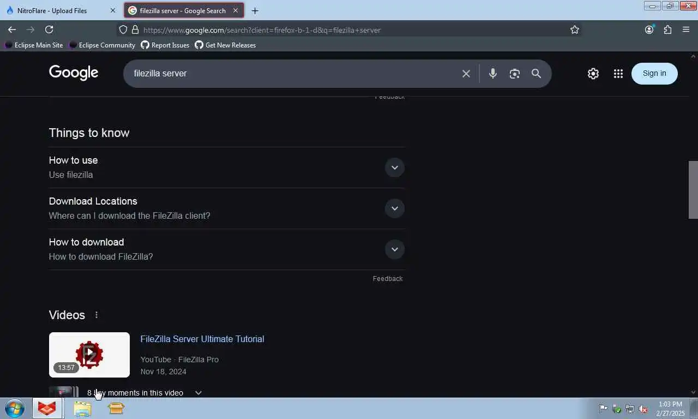Click the tracking protection shield icon
Viewport: 698px width, 419px height.
123,29
